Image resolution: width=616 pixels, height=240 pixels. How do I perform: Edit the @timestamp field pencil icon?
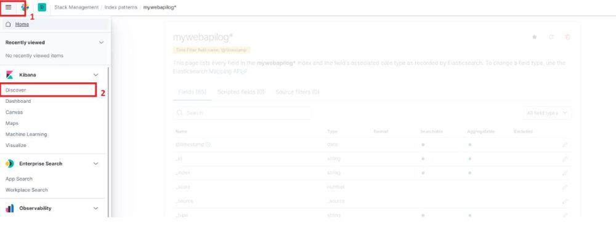click(x=565, y=145)
